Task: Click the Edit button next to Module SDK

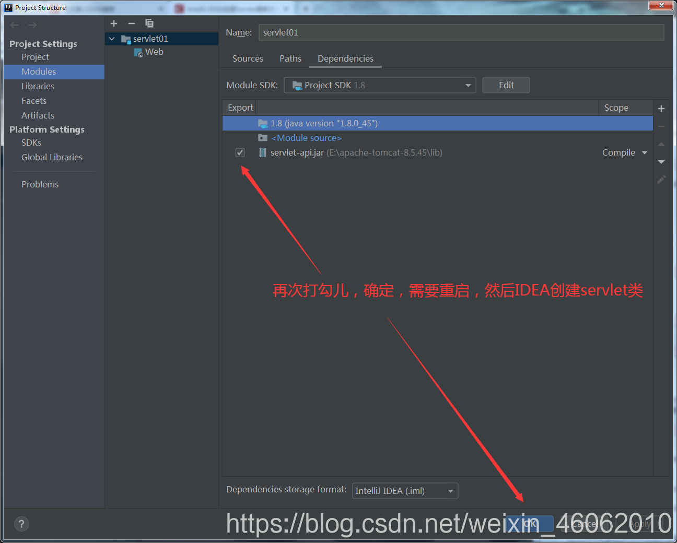Action: (506, 85)
